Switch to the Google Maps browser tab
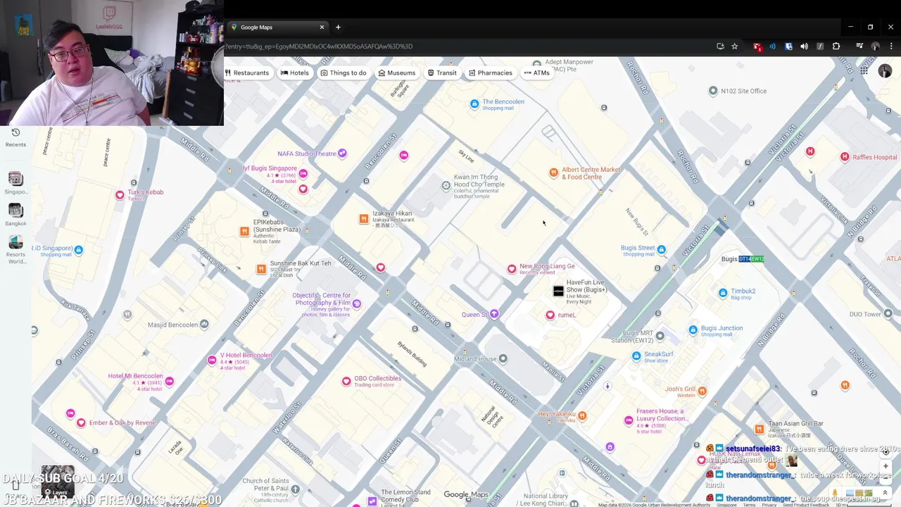The image size is (901, 507). click(278, 27)
